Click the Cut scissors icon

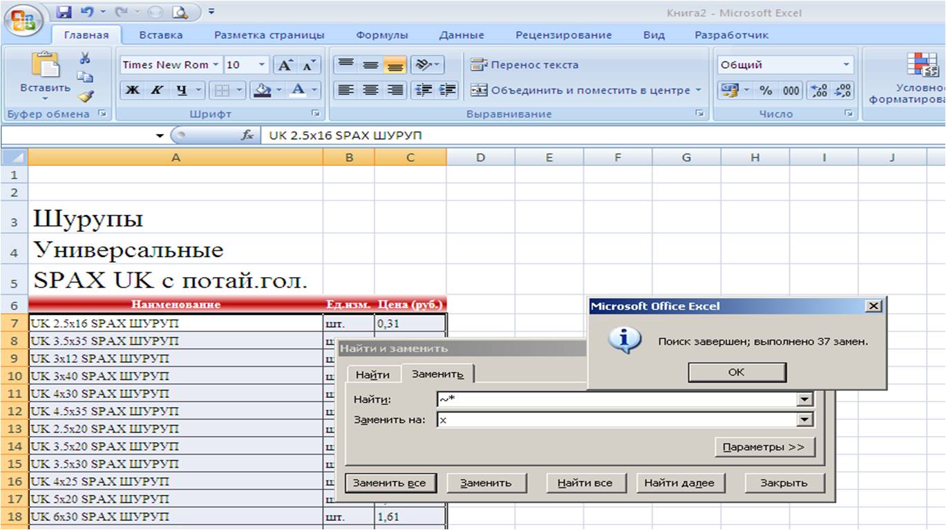tap(86, 59)
